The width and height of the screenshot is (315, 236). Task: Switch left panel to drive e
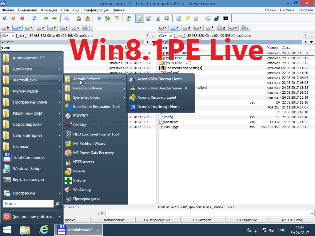[41, 28]
